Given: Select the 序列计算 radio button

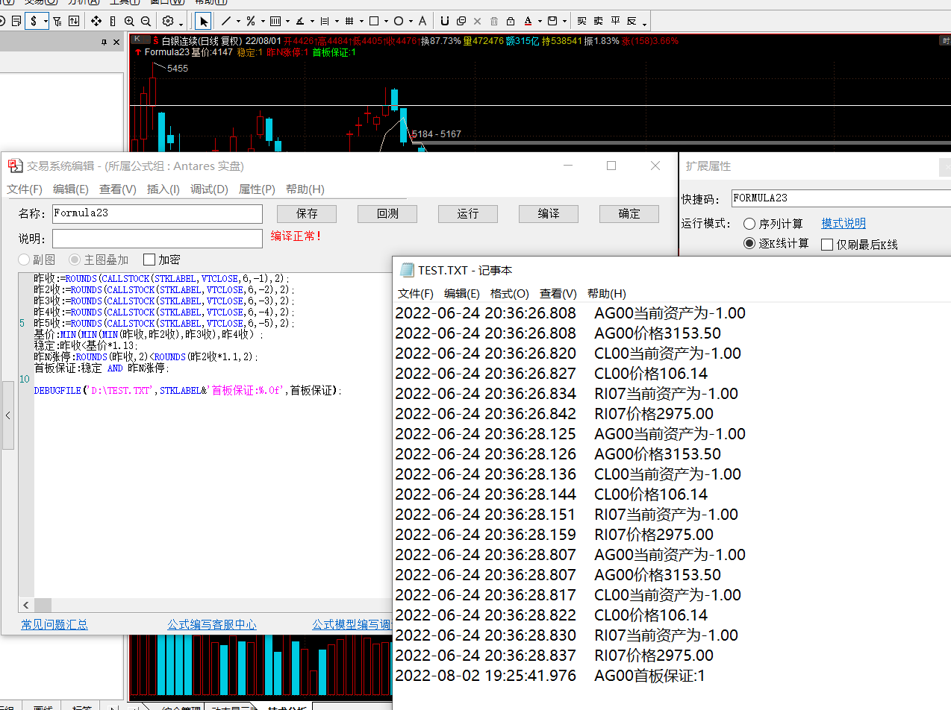Looking at the screenshot, I should click(749, 224).
